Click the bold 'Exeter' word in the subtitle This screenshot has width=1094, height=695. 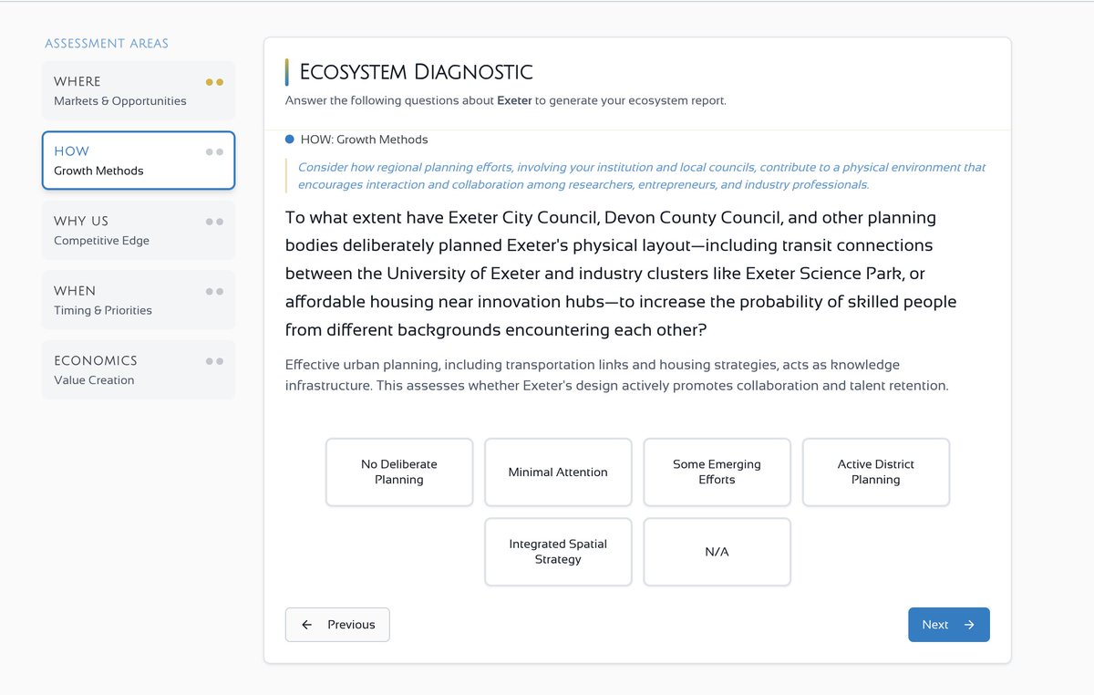tap(514, 100)
